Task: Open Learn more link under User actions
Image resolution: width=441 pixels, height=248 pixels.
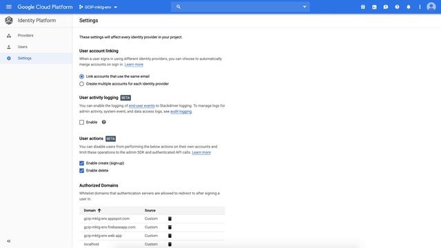Action: point(201,152)
